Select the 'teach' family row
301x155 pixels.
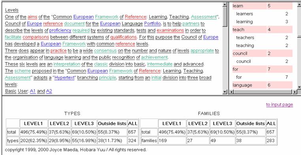point(262,30)
